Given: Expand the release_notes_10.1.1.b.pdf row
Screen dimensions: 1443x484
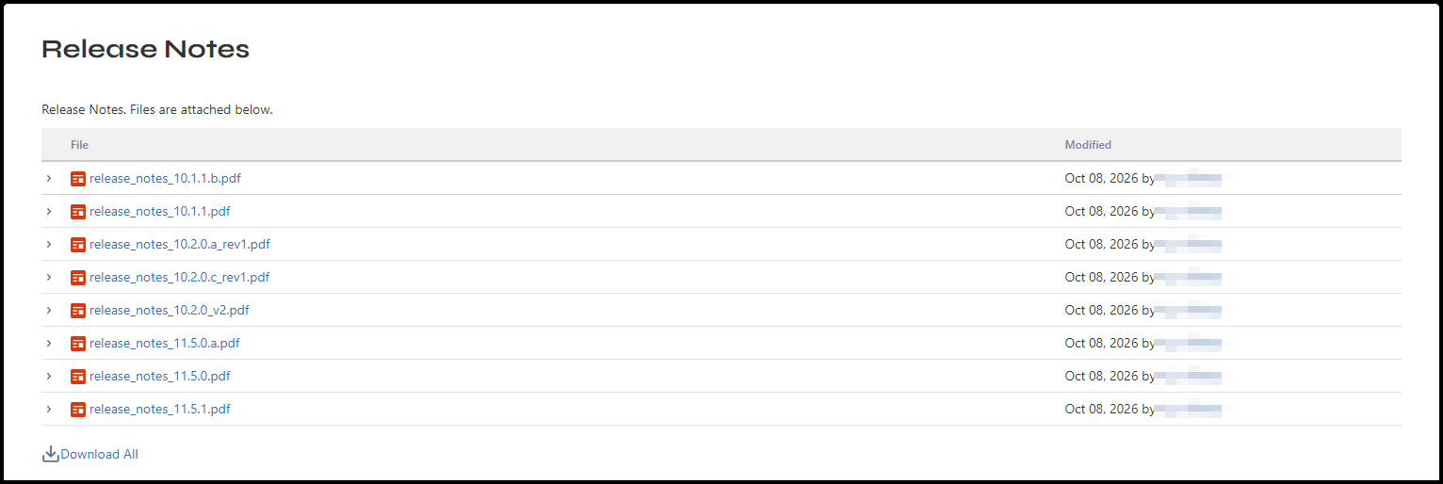Looking at the screenshot, I should (x=49, y=178).
